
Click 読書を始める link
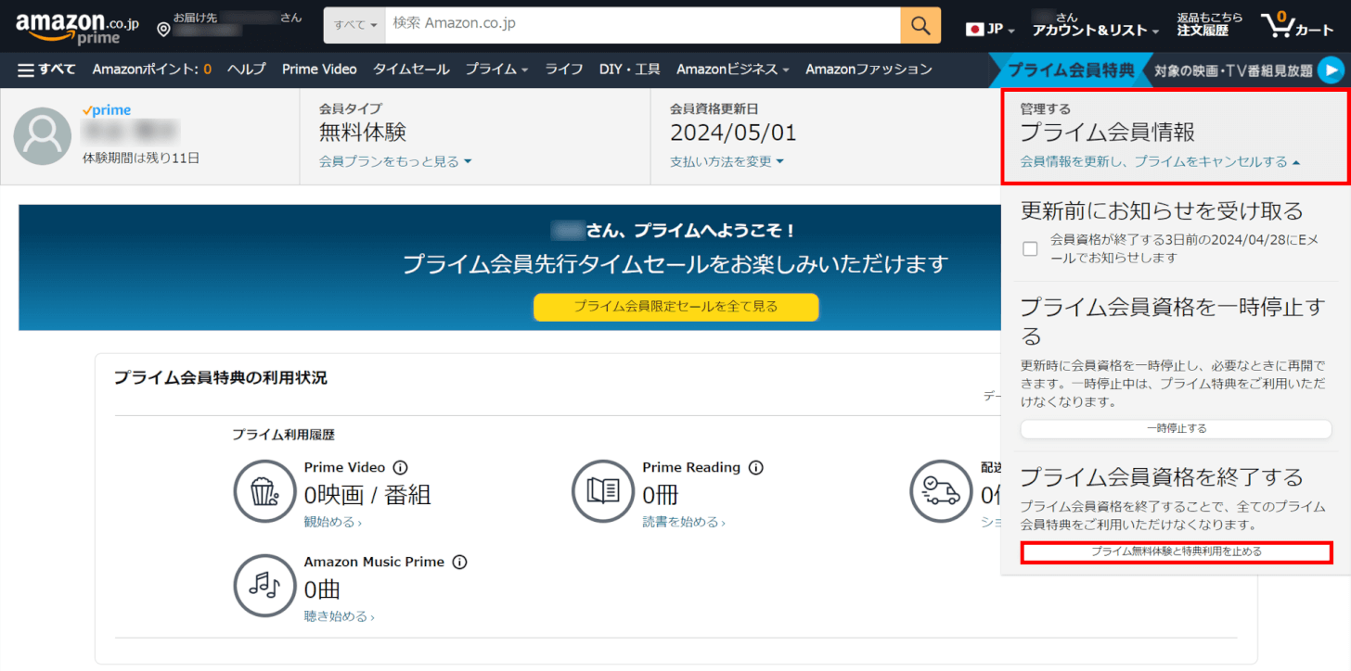(684, 523)
